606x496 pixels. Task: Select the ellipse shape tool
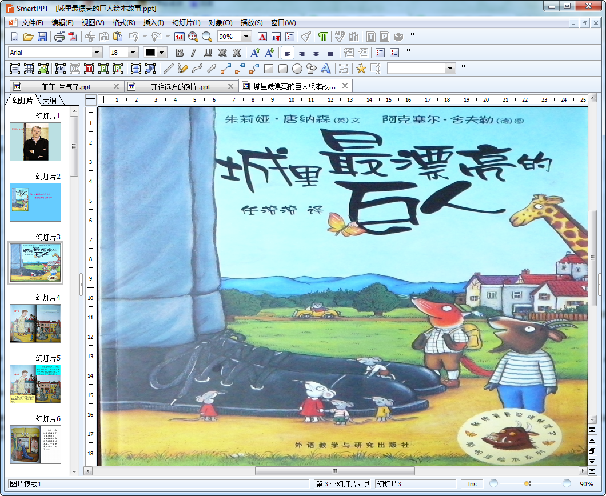pyautogui.click(x=297, y=69)
